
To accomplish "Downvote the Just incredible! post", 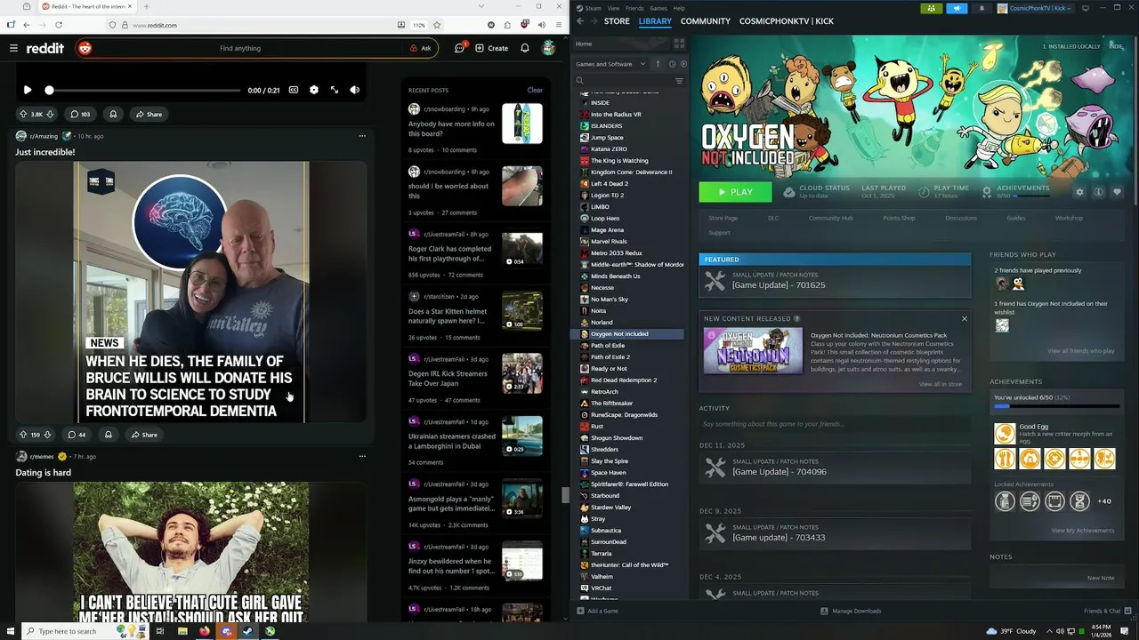I will (47, 435).
